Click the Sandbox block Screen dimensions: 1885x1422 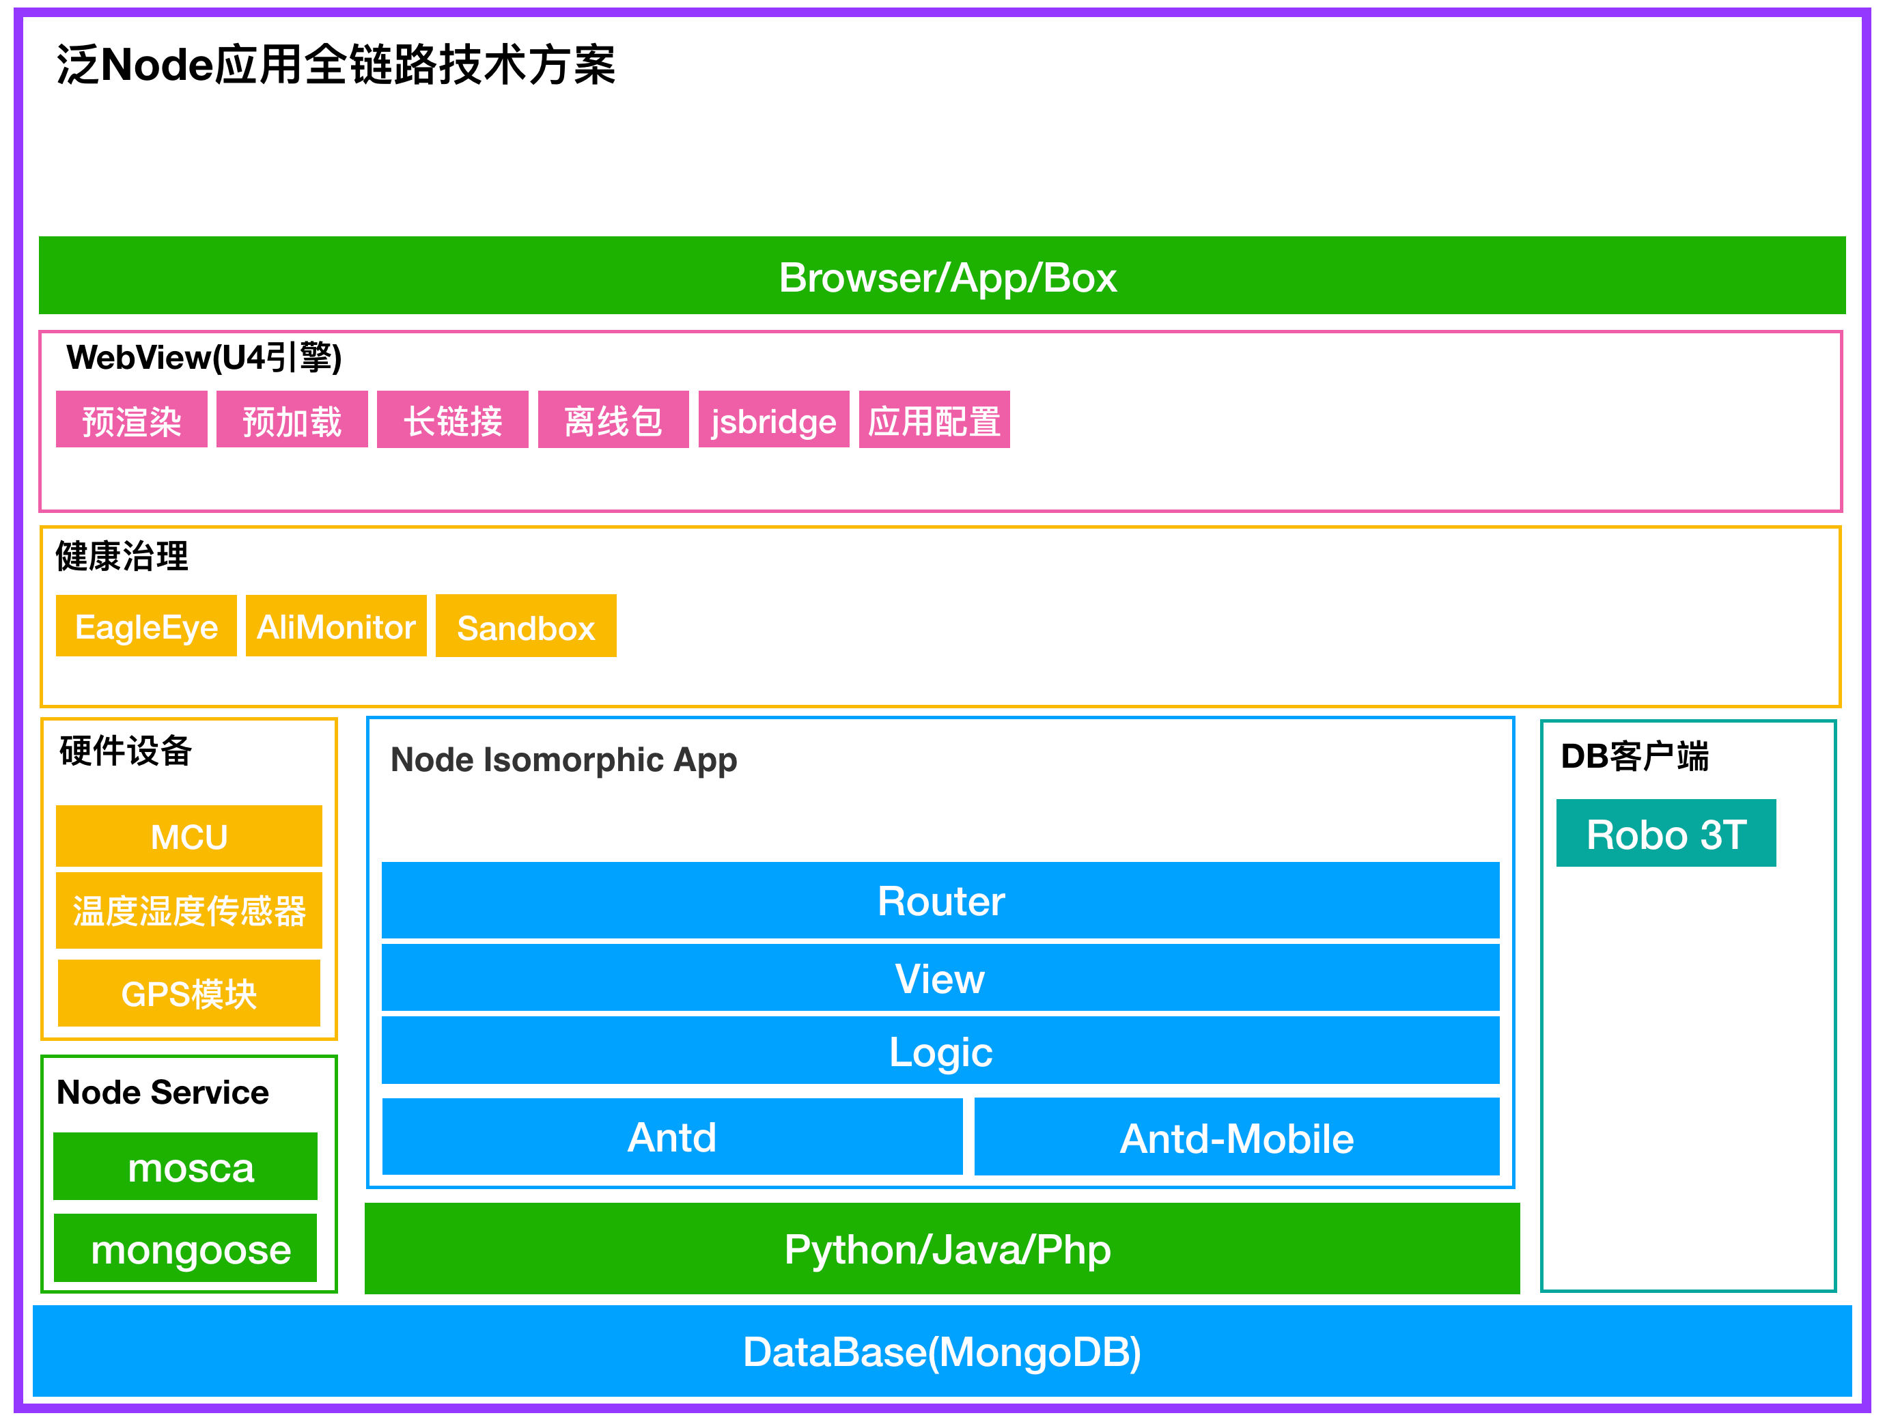pos(526,626)
